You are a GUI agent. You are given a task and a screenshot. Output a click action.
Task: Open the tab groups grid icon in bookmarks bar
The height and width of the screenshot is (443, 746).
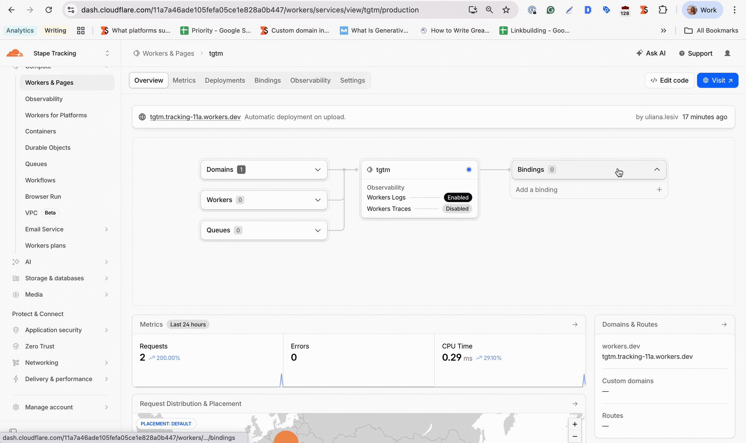81,30
